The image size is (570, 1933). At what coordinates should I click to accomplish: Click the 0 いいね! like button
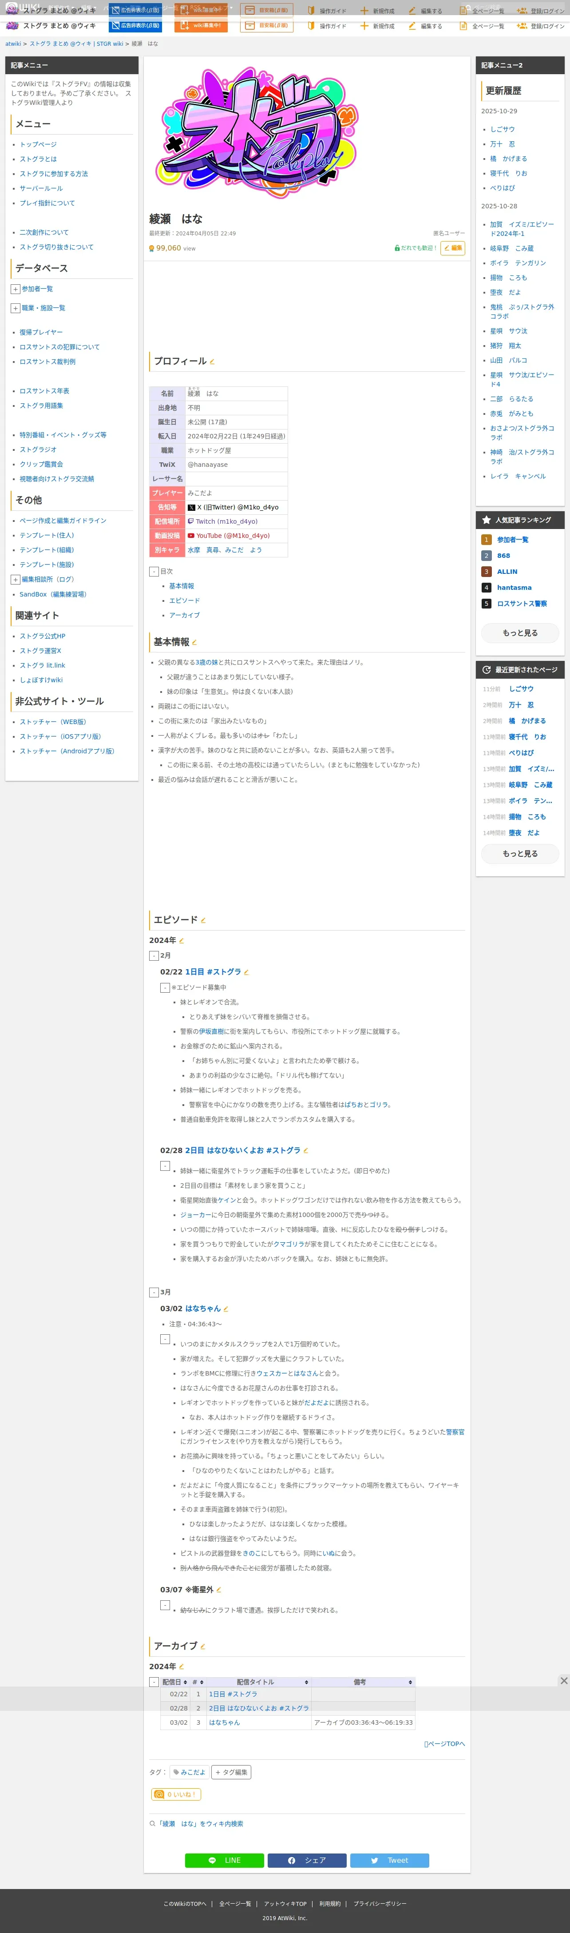point(176,1794)
